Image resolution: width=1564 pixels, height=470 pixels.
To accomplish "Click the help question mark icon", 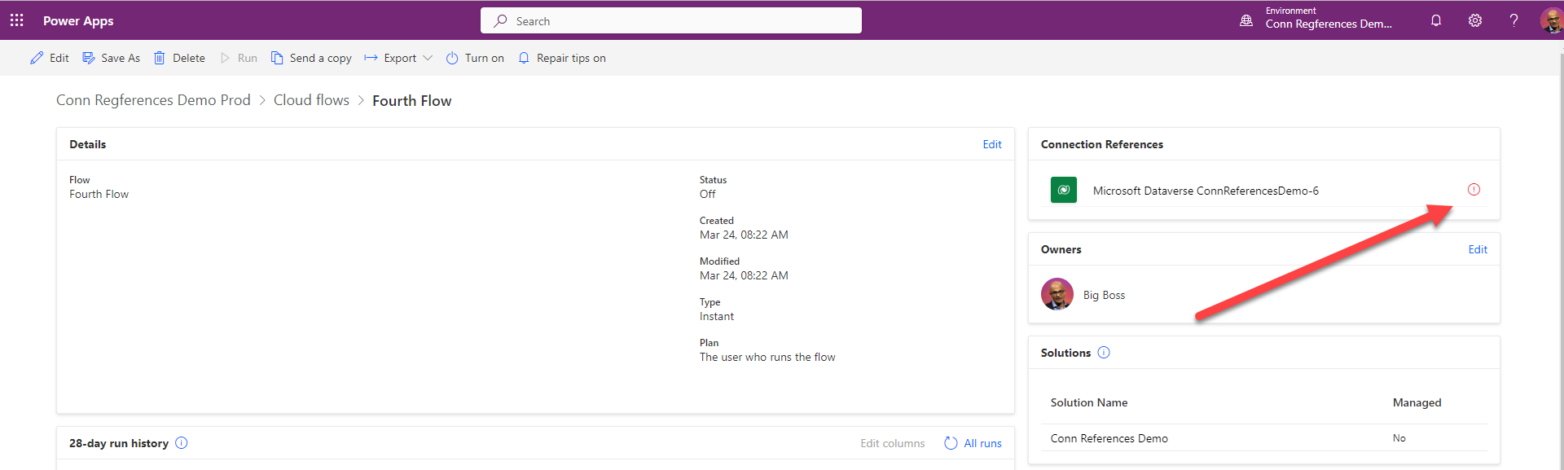I will [1513, 20].
